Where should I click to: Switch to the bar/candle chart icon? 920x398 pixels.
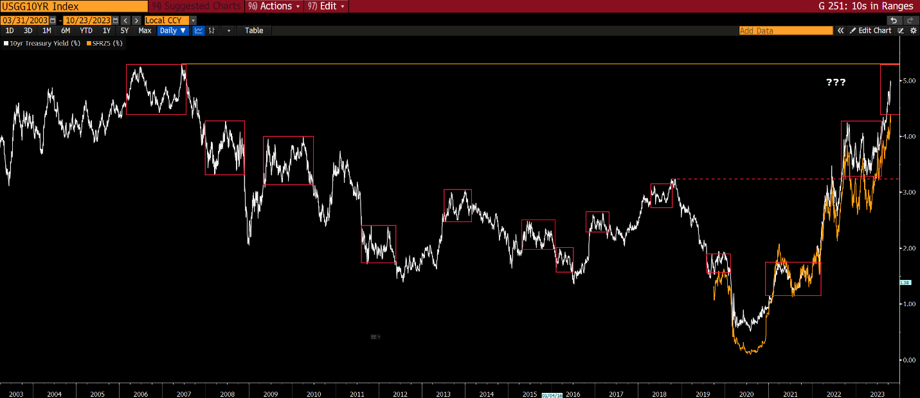click(213, 30)
